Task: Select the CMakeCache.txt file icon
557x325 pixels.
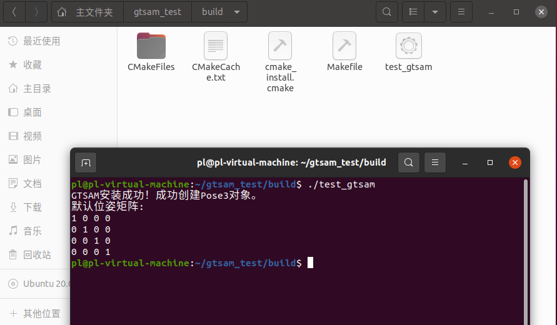Action: click(x=216, y=46)
